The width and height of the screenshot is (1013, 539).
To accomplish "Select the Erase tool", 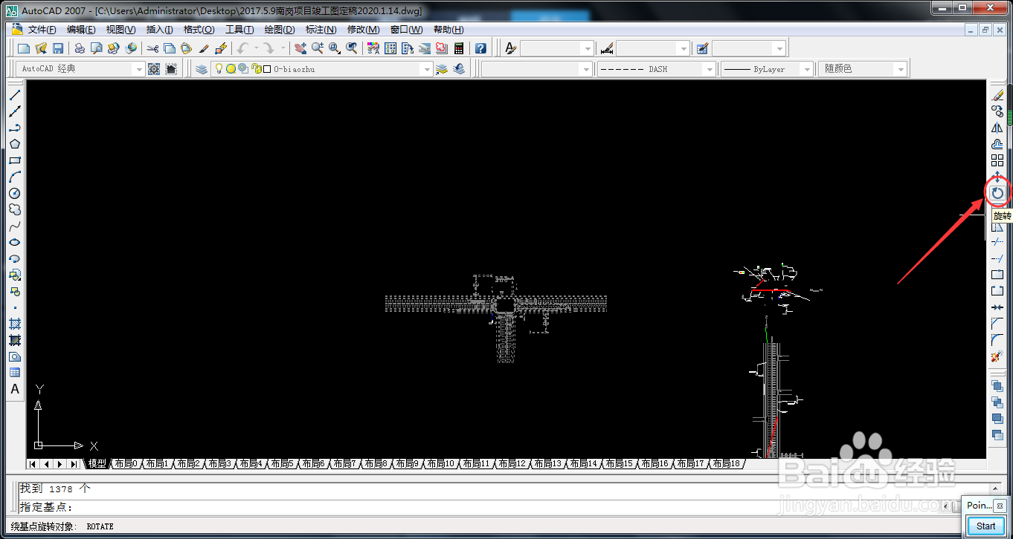I will [x=997, y=95].
